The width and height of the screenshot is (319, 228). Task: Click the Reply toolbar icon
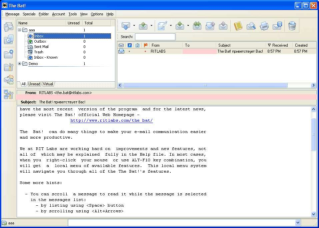point(180,26)
